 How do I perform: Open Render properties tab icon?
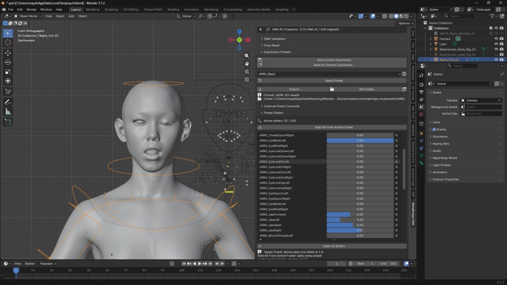click(x=421, y=84)
